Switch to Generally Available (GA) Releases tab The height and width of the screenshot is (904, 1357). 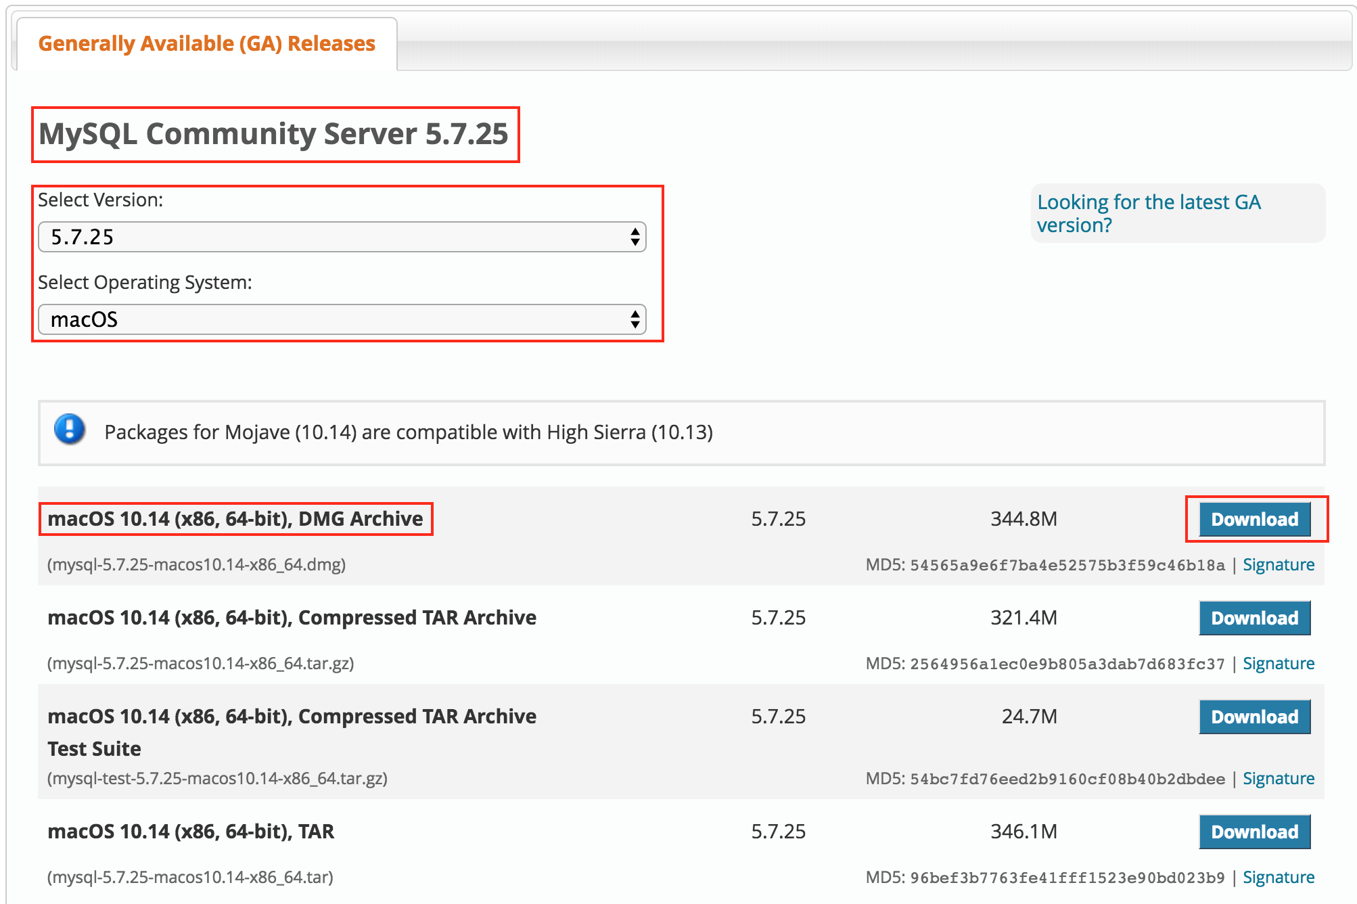[x=206, y=44]
